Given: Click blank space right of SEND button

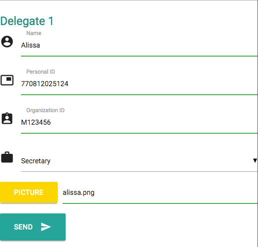Looking at the screenshot, I should coord(160,227).
